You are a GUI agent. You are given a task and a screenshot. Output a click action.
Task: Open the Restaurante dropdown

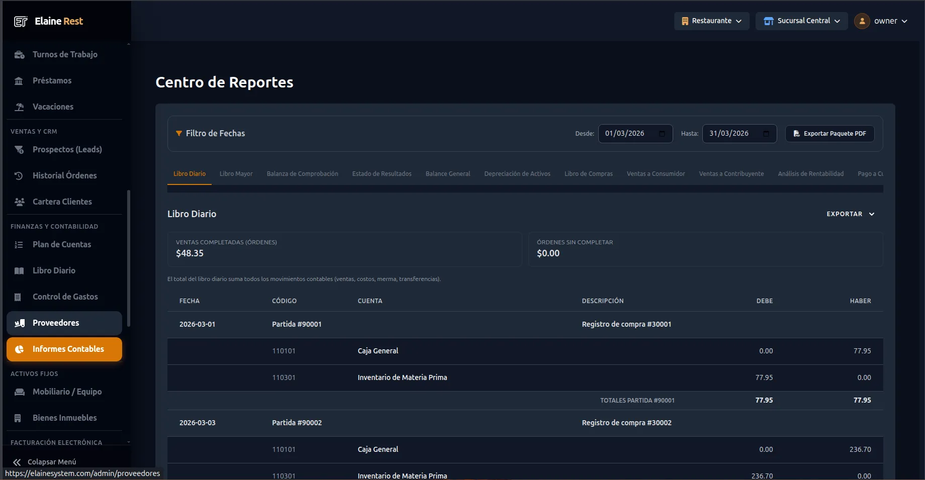point(711,21)
